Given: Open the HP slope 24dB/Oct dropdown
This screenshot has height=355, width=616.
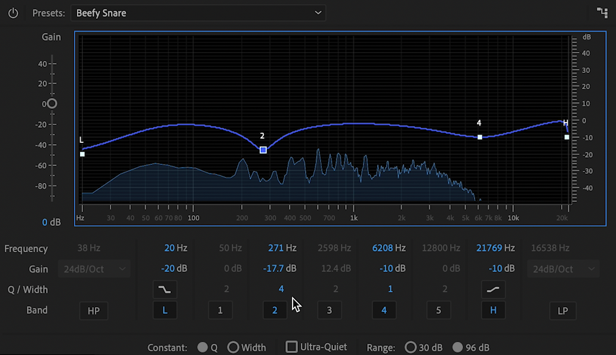Looking at the screenshot, I should (x=94, y=268).
